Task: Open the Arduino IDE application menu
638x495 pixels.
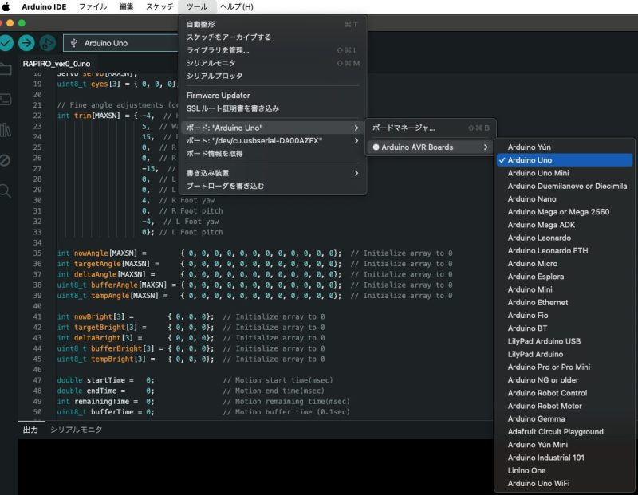Action: point(44,6)
